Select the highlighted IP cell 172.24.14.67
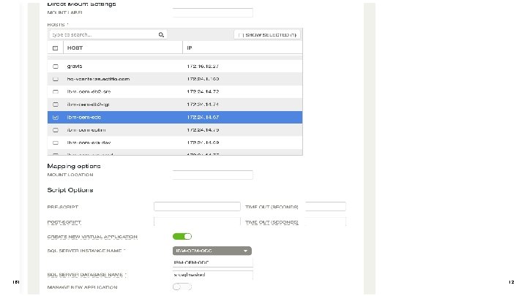The width and height of the screenshot is (527, 296). 203,118
